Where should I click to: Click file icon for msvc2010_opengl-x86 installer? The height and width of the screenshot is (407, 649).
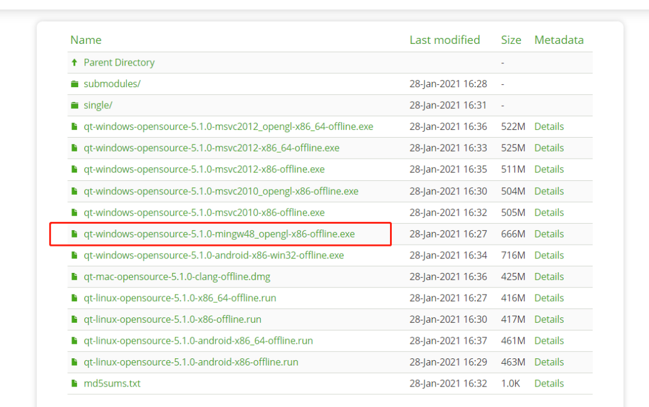click(75, 191)
